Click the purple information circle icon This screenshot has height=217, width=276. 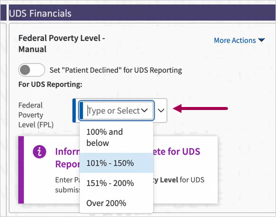pyautogui.click(x=39, y=151)
